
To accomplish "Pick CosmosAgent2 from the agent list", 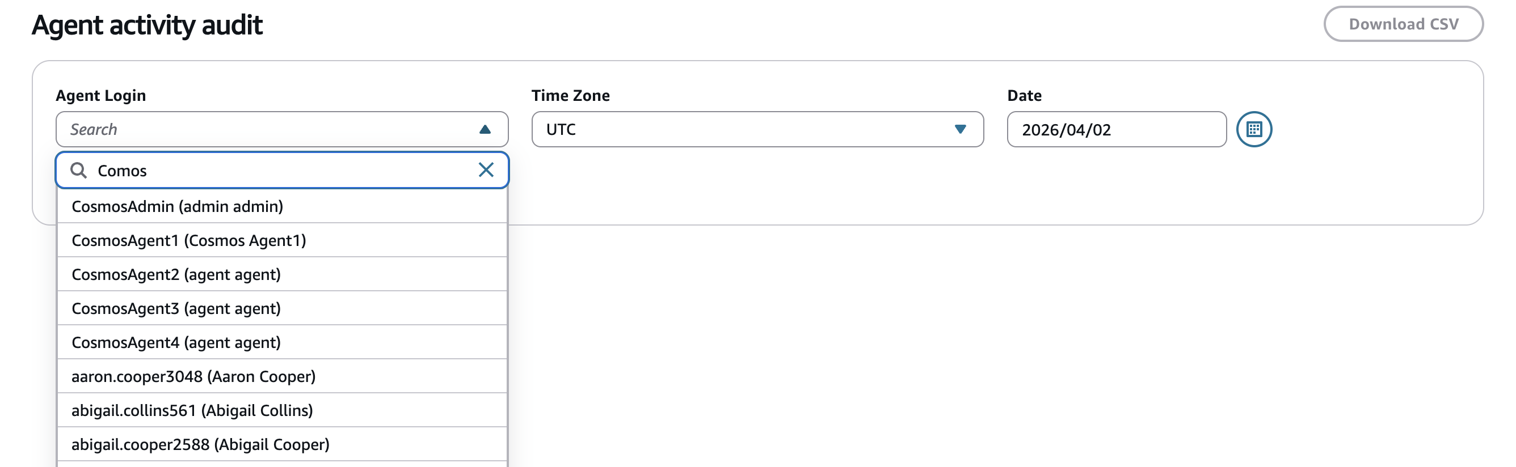I will coord(175,274).
